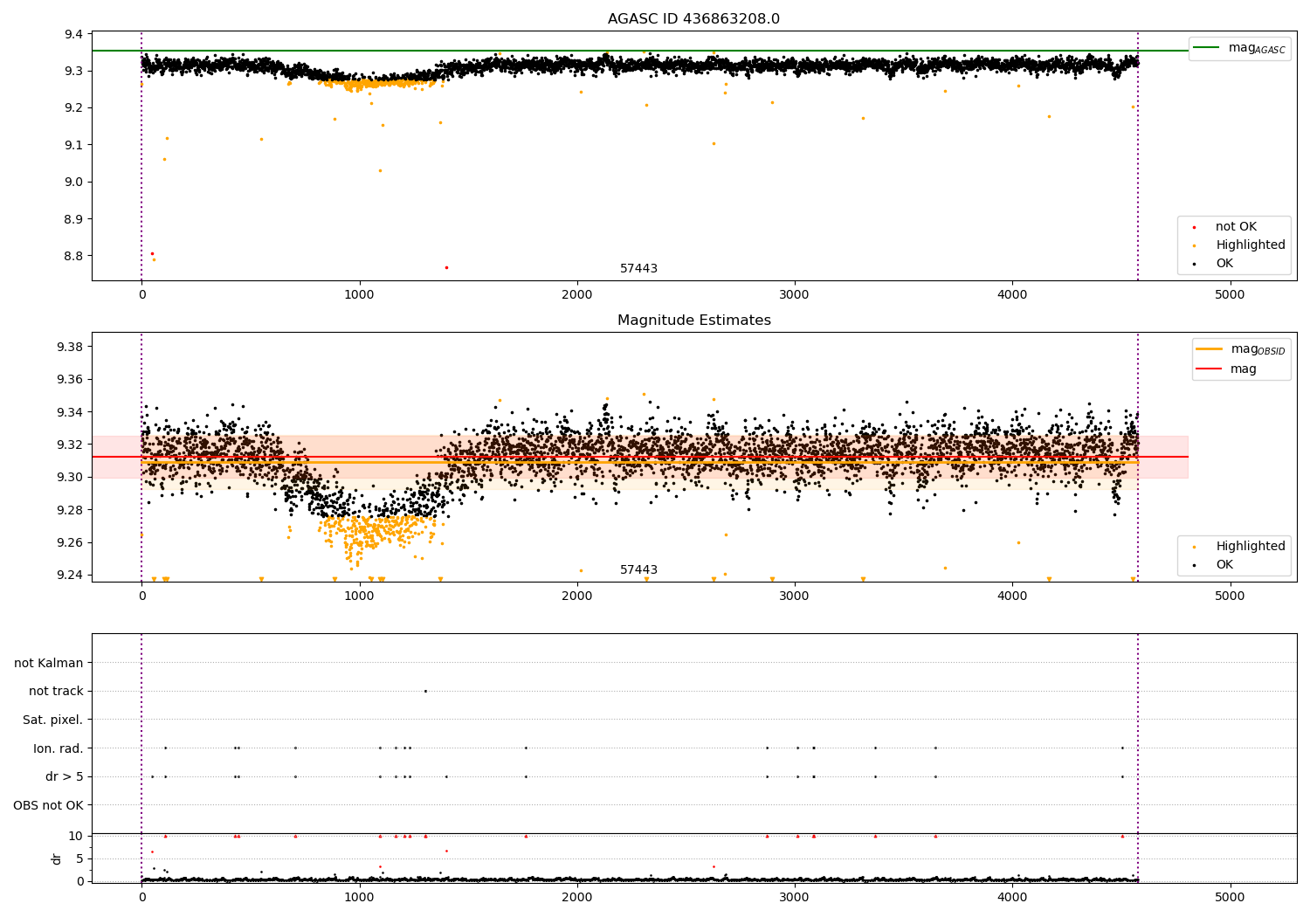Click the 9.38 y-axis tick label
The width and height of the screenshot is (1310, 917).
point(70,347)
